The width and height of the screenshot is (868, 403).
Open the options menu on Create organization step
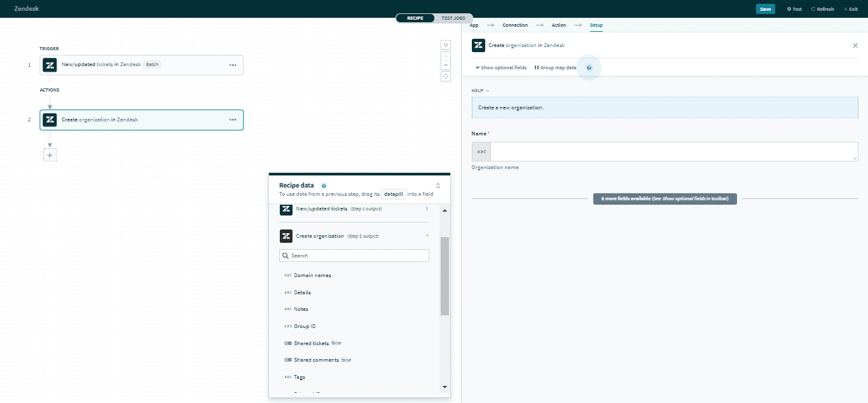231,120
